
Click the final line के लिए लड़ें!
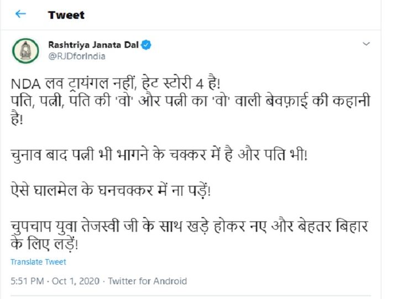pyautogui.click(x=44, y=244)
